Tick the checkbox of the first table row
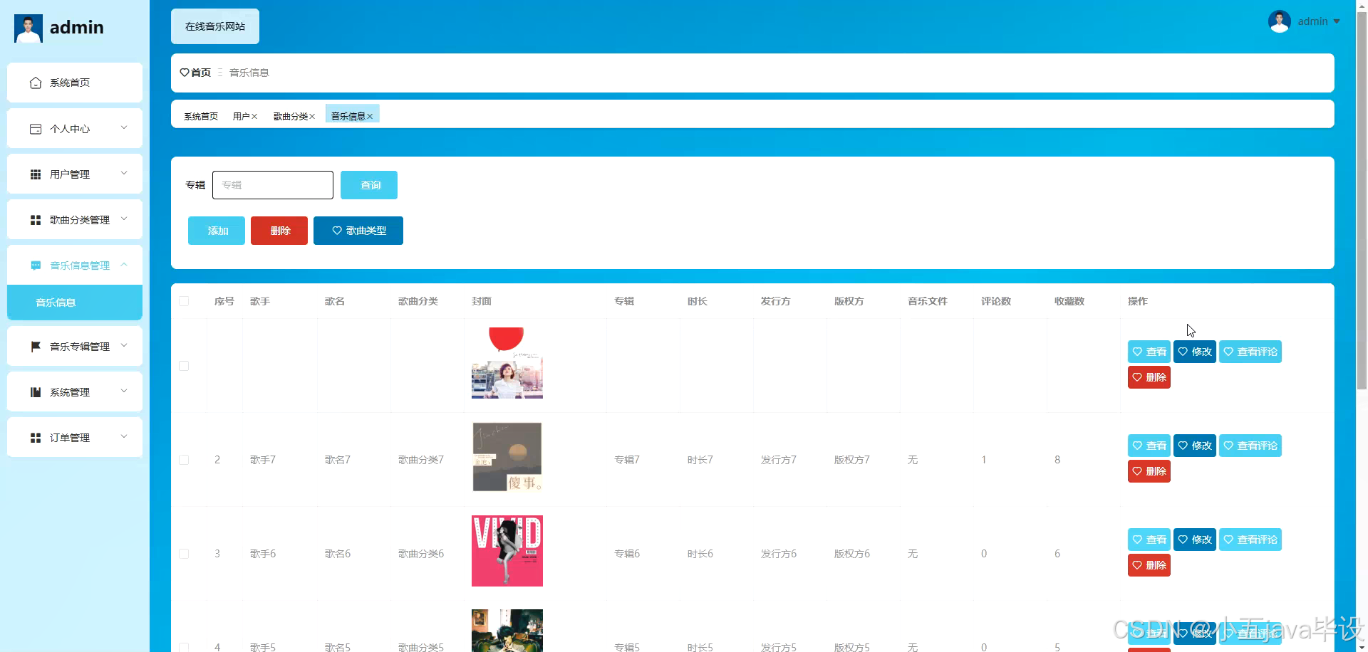 click(184, 366)
